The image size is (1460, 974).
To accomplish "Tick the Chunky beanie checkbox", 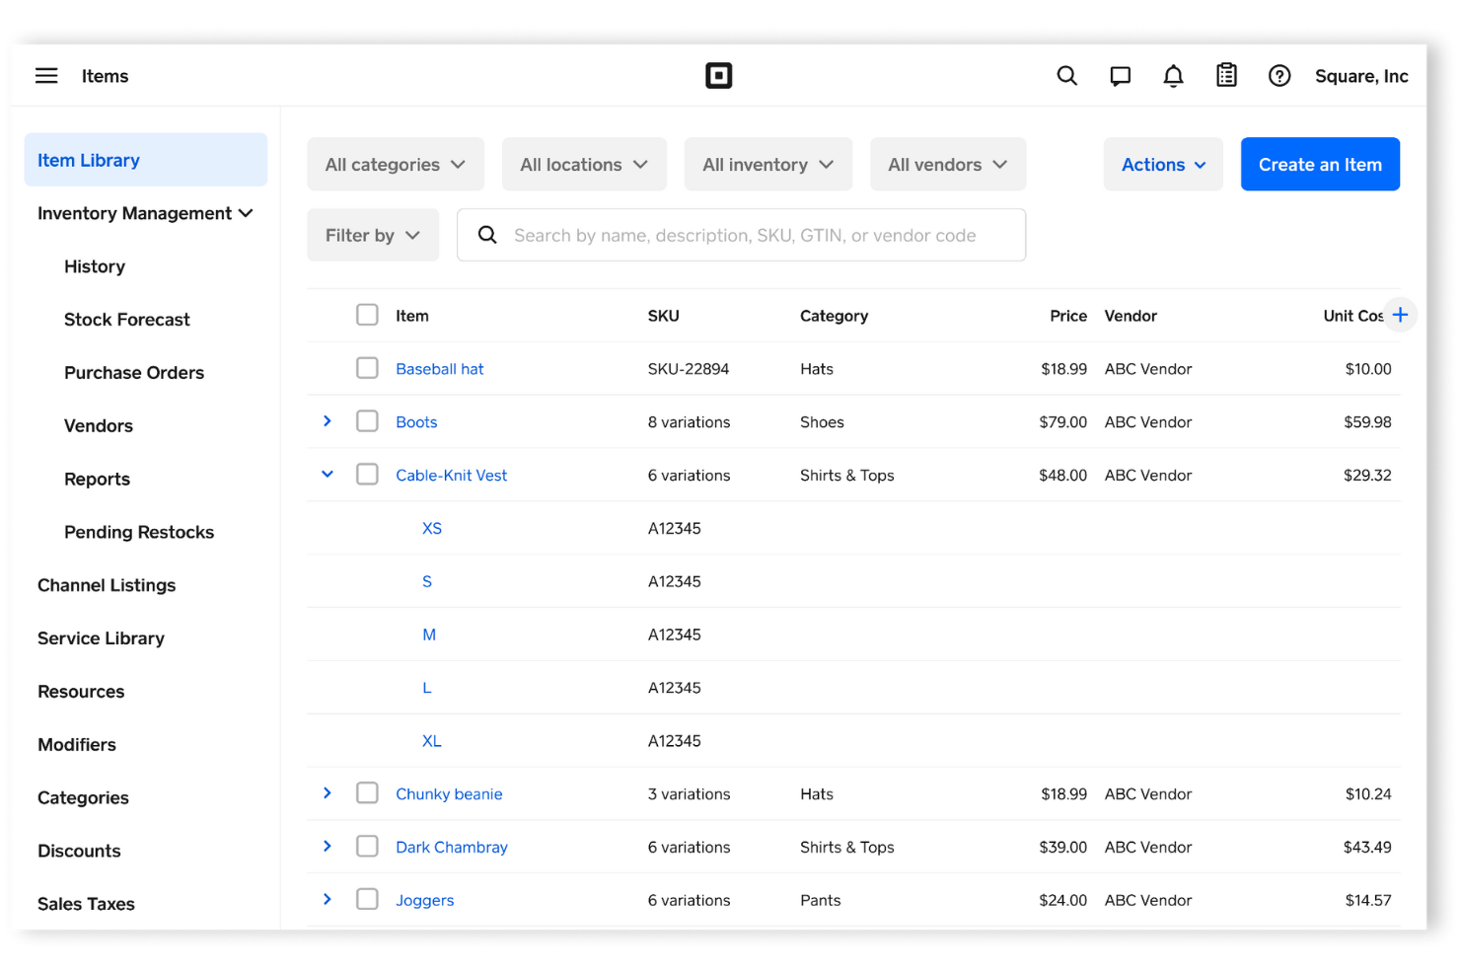I will click(367, 793).
